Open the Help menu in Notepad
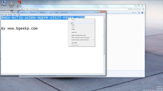The image size is (163, 91). point(19,15)
